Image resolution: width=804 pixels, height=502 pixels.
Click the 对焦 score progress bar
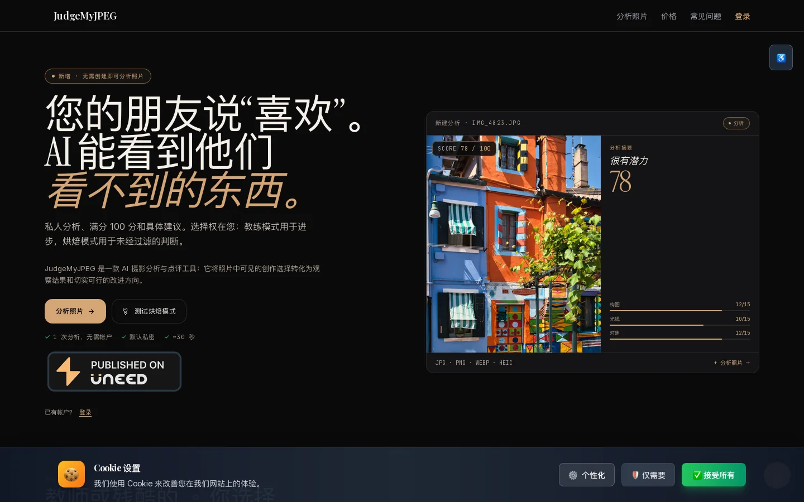(679, 339)
